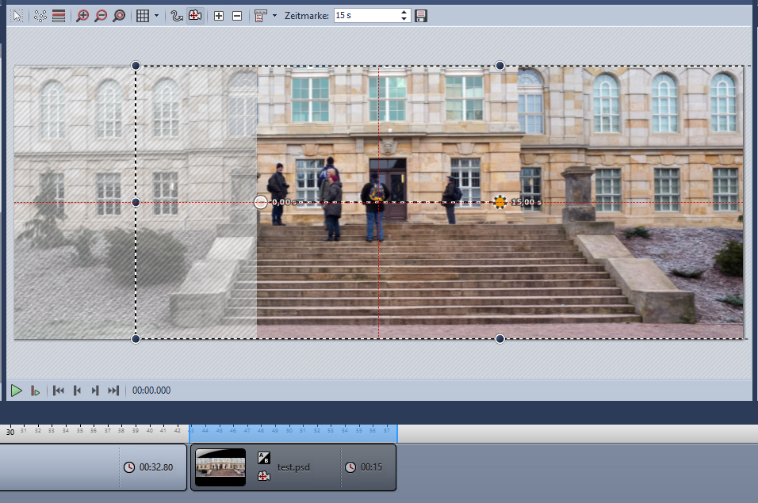Zoom in with the plus magnifier

82,16
